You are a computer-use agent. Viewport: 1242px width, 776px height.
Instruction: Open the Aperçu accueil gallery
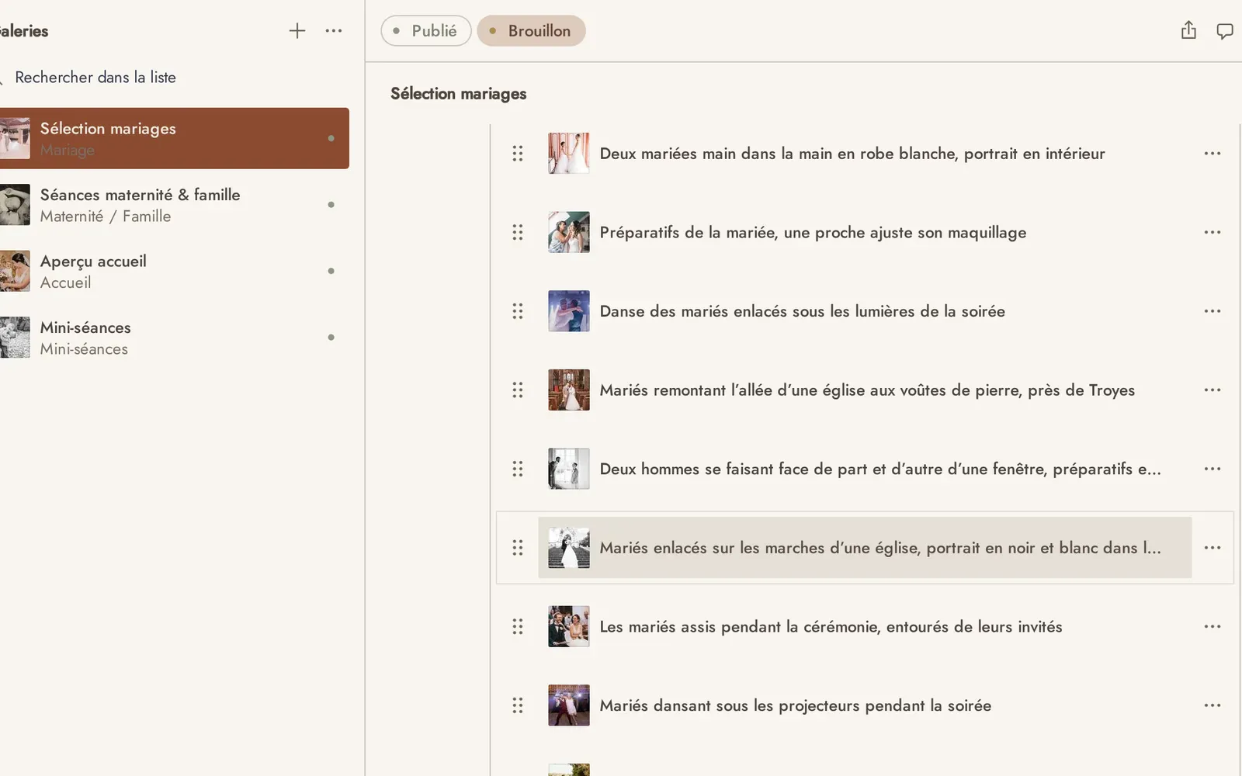pyautogui.click(x=174, y=271)
